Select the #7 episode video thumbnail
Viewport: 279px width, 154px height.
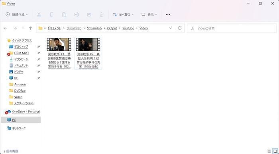(88, 44)
